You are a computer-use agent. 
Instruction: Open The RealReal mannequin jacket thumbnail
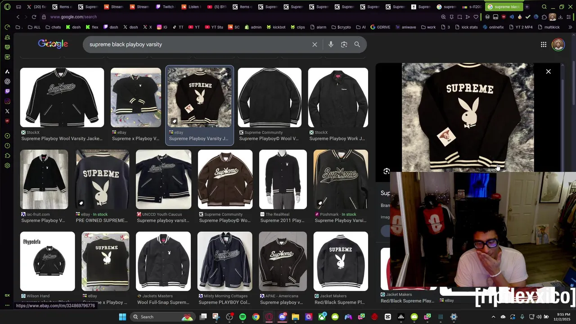coord(283,180)
